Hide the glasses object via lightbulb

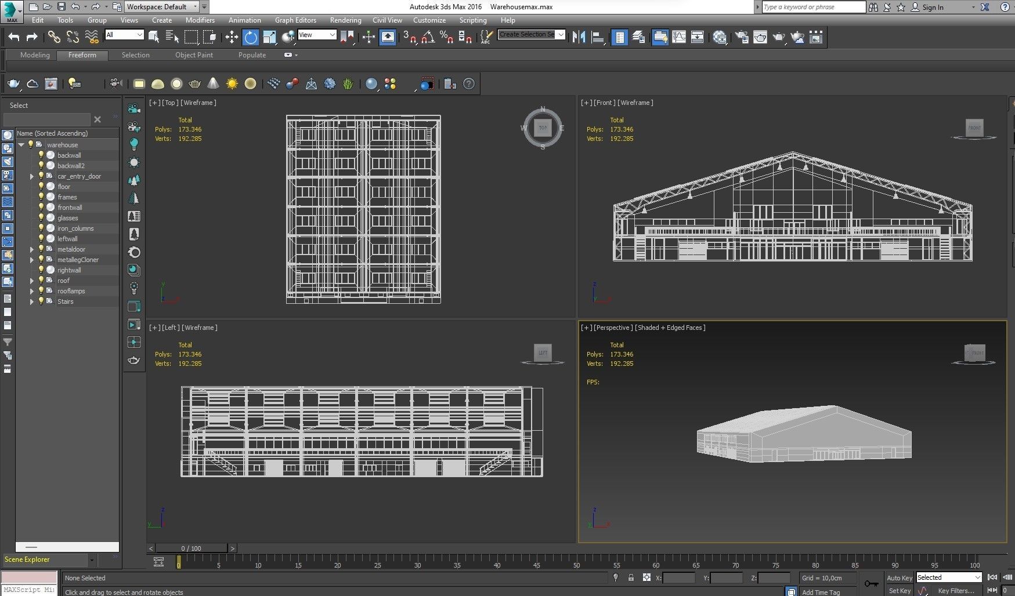41,217
